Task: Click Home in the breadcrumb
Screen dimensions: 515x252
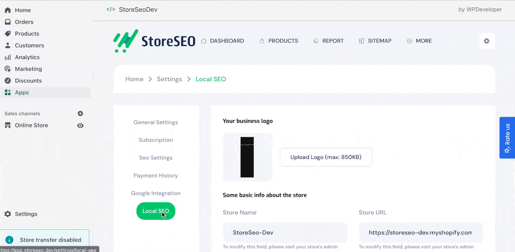Action: tap(134, 79)
